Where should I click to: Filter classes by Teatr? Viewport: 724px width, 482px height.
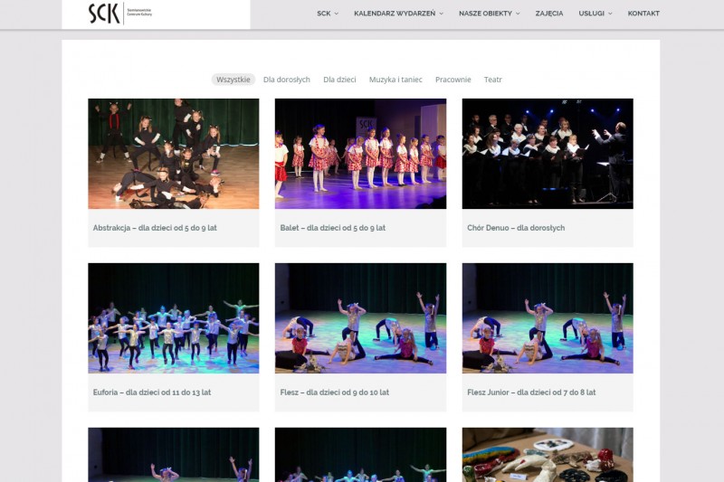pos(492,80)
